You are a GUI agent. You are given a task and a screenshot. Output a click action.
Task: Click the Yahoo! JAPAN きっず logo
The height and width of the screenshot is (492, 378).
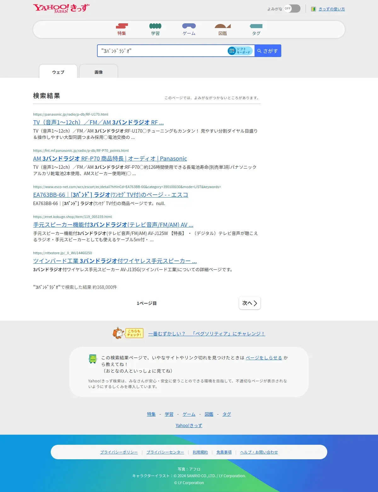coord(61,8)
